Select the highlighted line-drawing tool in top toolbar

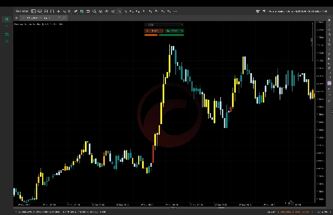[x=119, y=11]
